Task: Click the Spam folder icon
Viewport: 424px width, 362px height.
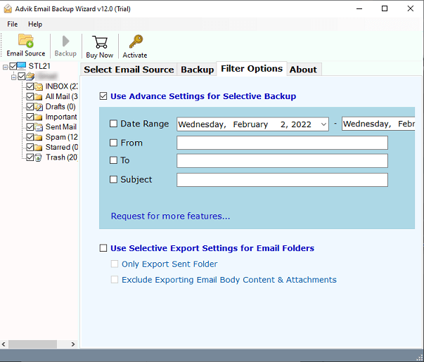Action: 39,137
